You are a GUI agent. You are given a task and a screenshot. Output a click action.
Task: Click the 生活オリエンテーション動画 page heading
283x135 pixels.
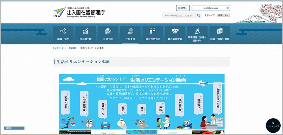tap(83, 62)
